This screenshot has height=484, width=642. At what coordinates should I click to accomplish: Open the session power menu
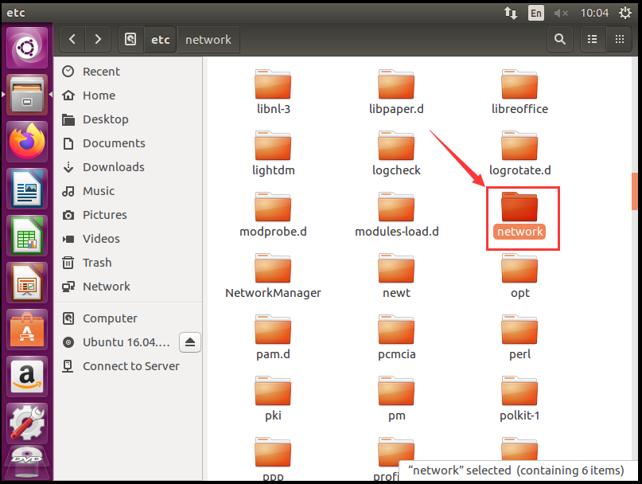click(624, 13)
